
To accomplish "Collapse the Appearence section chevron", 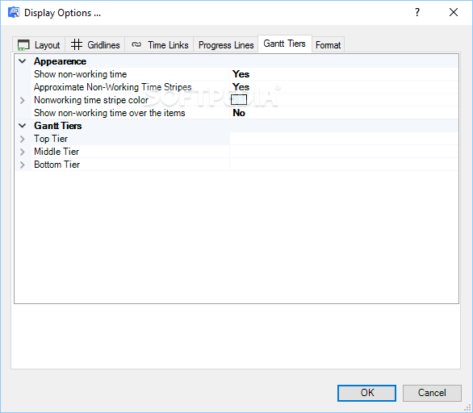I will coord(23,61).
